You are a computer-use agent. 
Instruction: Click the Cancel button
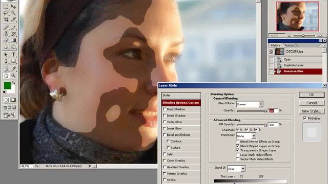coord(312,103)
